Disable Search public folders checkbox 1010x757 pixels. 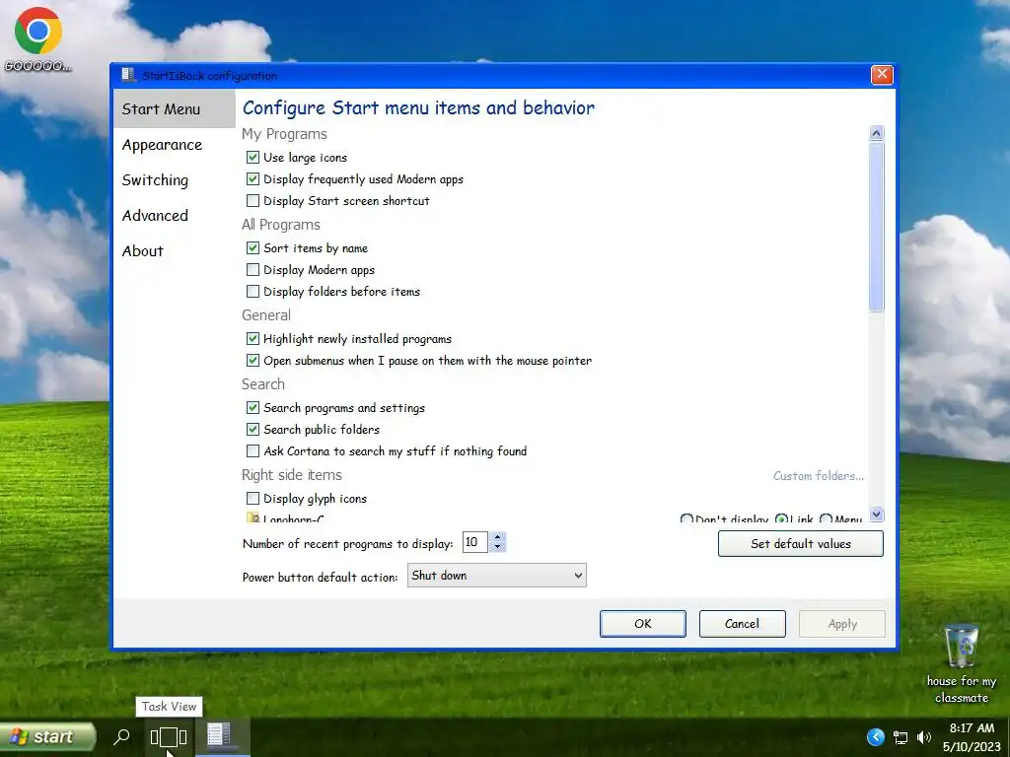point(253,430)
